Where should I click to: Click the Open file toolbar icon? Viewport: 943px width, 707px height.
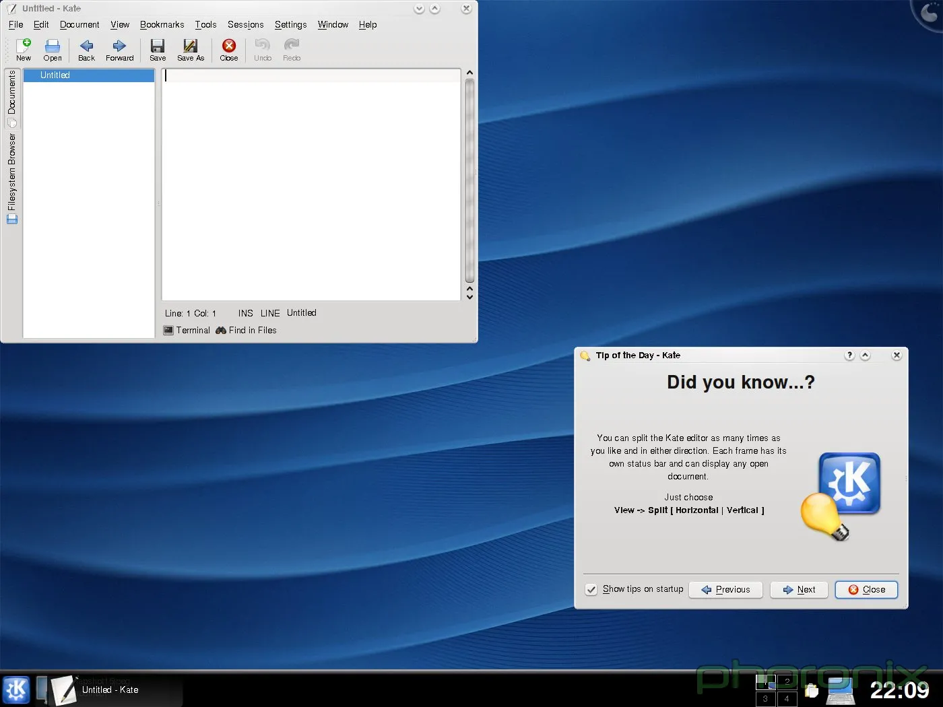coord(53,50)
